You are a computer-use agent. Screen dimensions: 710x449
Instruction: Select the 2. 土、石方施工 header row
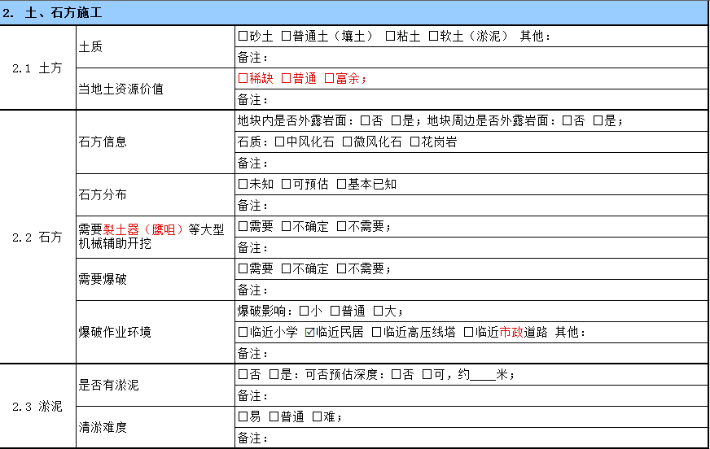tap(354, 14)
